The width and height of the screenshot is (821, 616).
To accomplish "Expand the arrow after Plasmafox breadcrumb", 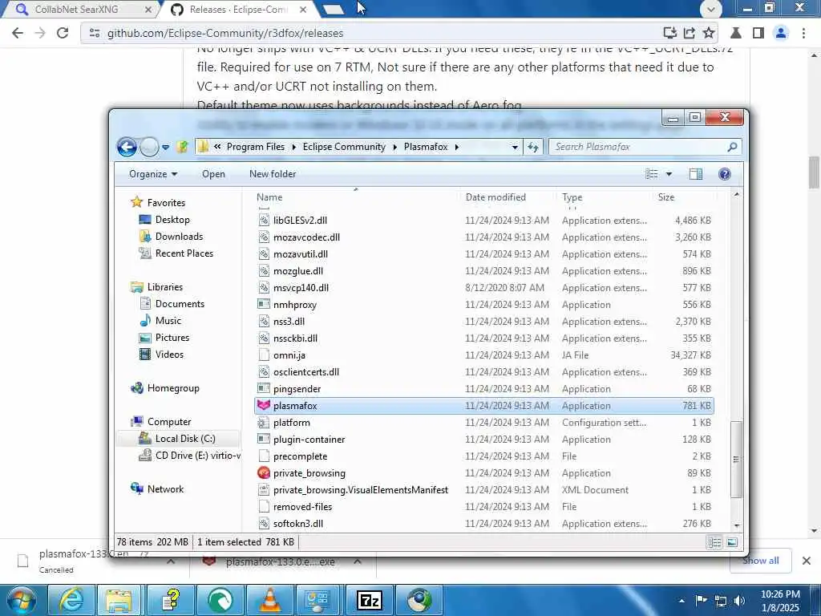I will 456,148.
